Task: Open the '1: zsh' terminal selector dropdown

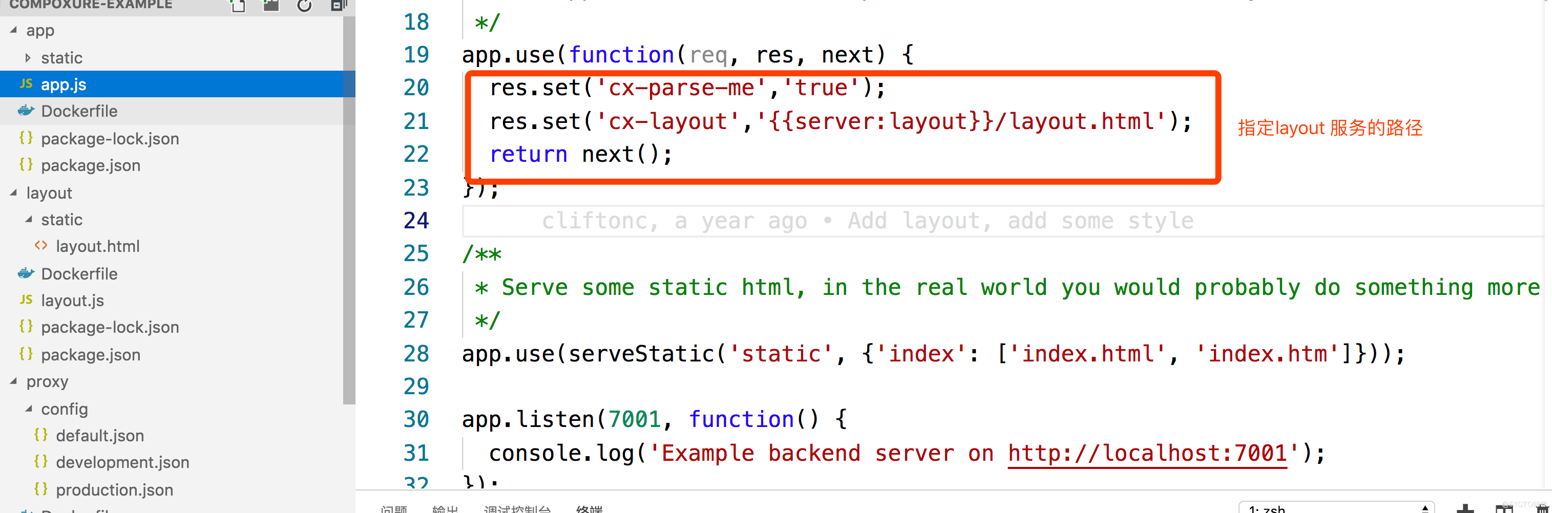Action: pyautogui.click(x=1336, y=507)
